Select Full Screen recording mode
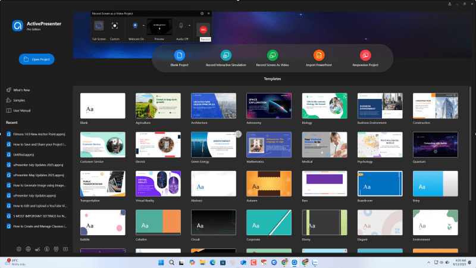Screen dimensions: 476x268 pyautogui.click(x=99, y=26)
